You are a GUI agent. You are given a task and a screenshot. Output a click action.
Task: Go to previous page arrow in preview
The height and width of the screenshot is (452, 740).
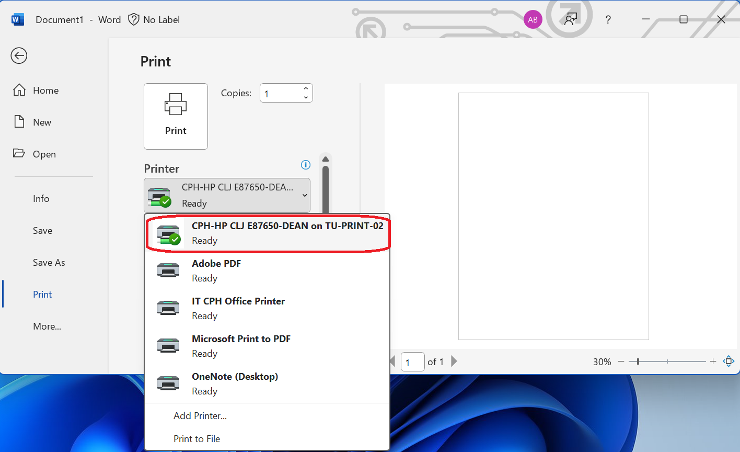(x=393, y=361)
